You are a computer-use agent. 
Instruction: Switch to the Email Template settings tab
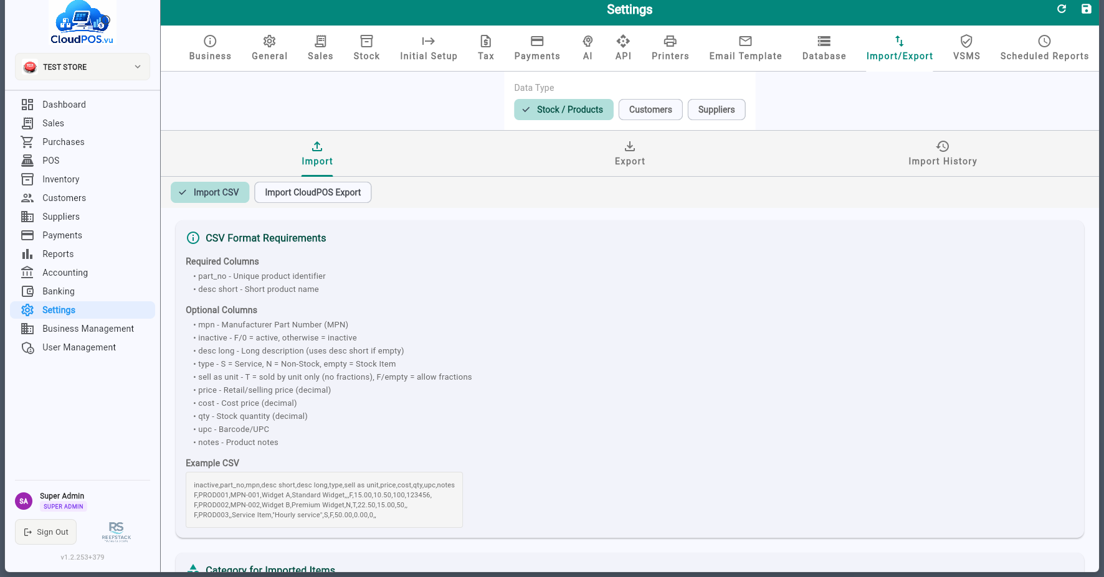pos(746,48)
